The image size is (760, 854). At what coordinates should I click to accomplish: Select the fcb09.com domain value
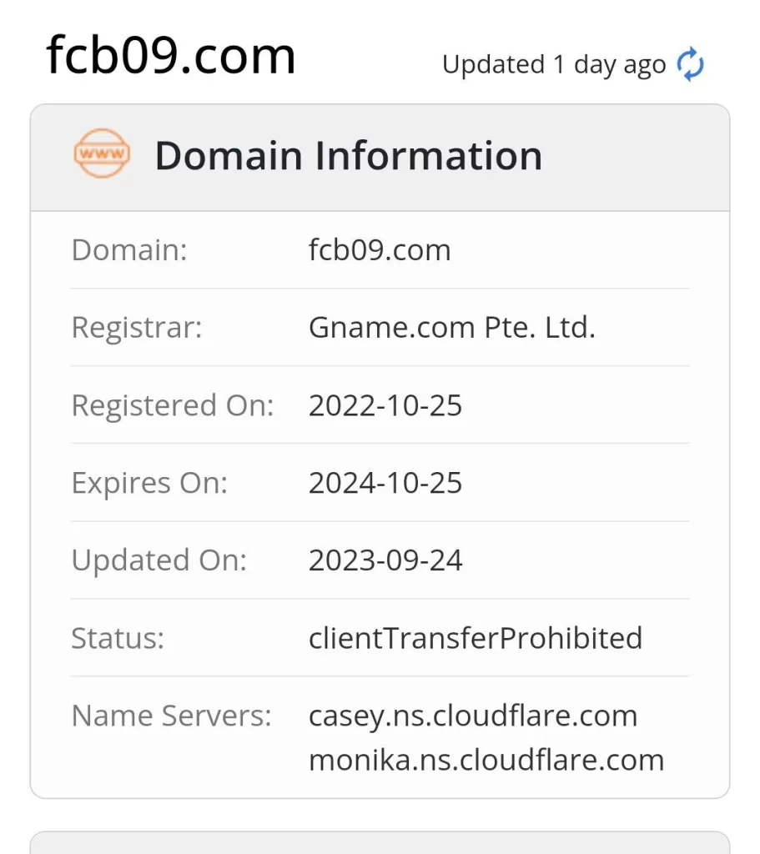[380, 250]
